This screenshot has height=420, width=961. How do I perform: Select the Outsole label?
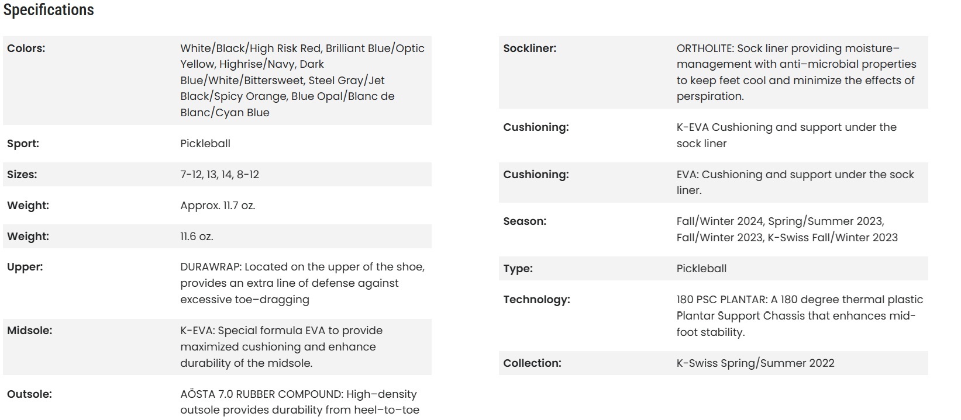coord(29,394)
